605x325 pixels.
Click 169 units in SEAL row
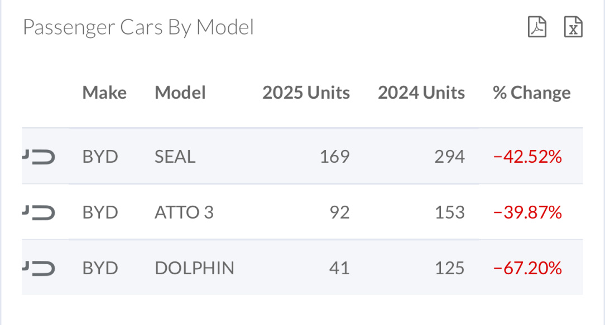click(x=334, y=157)
